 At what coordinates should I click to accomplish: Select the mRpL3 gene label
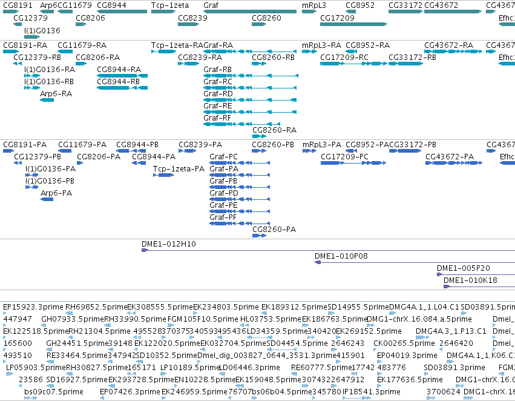click(314, 5)
